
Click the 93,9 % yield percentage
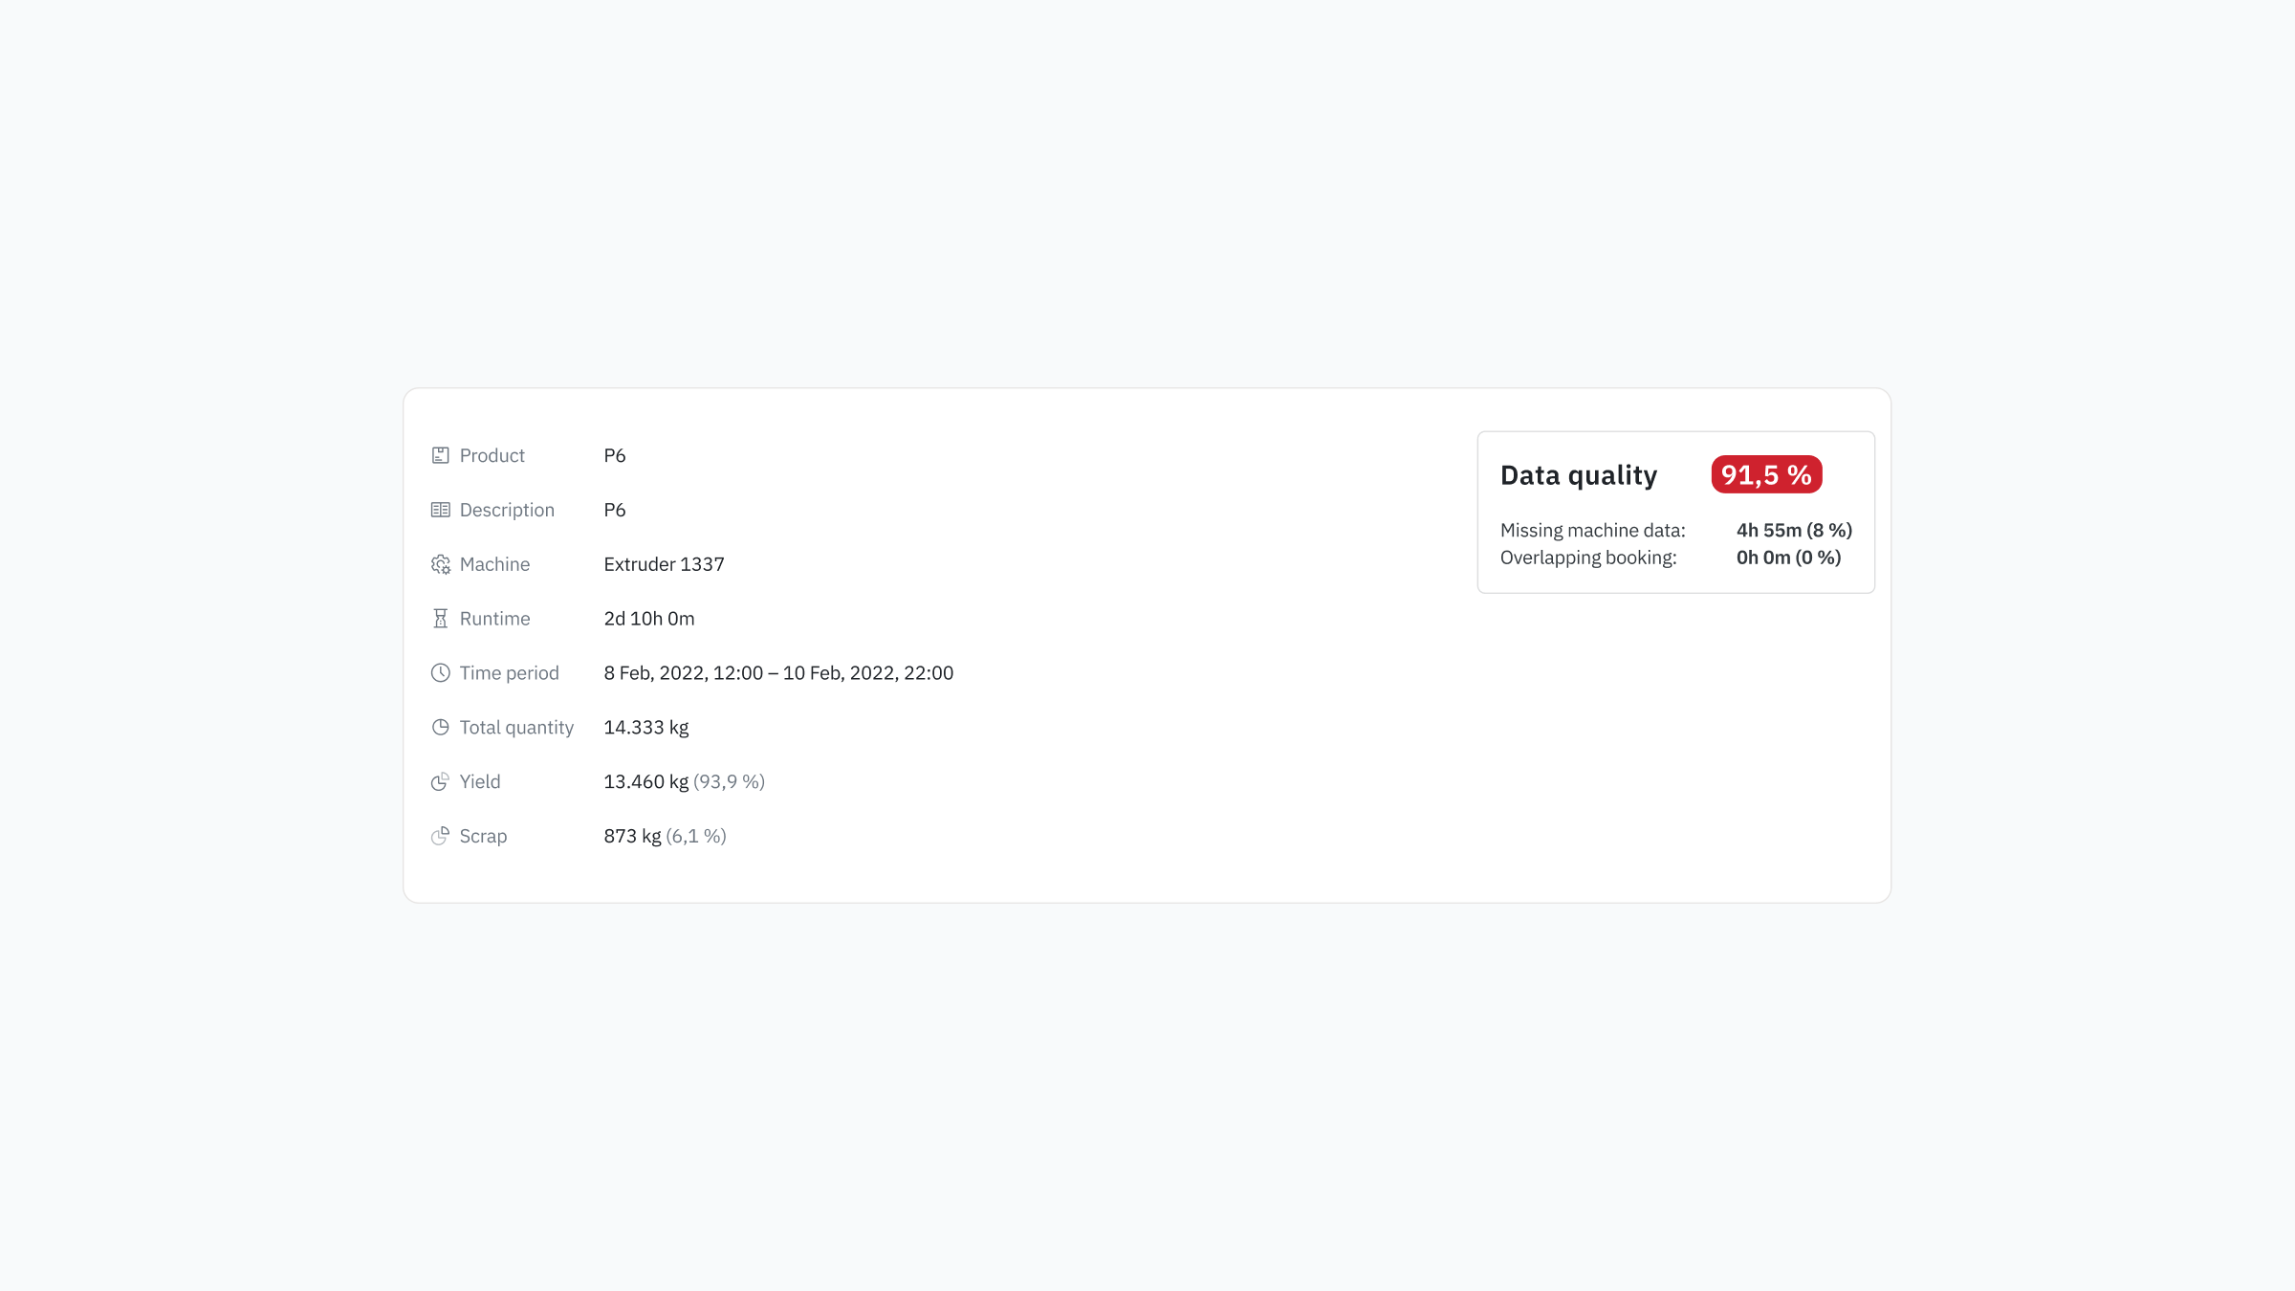[x=729, y=782]
